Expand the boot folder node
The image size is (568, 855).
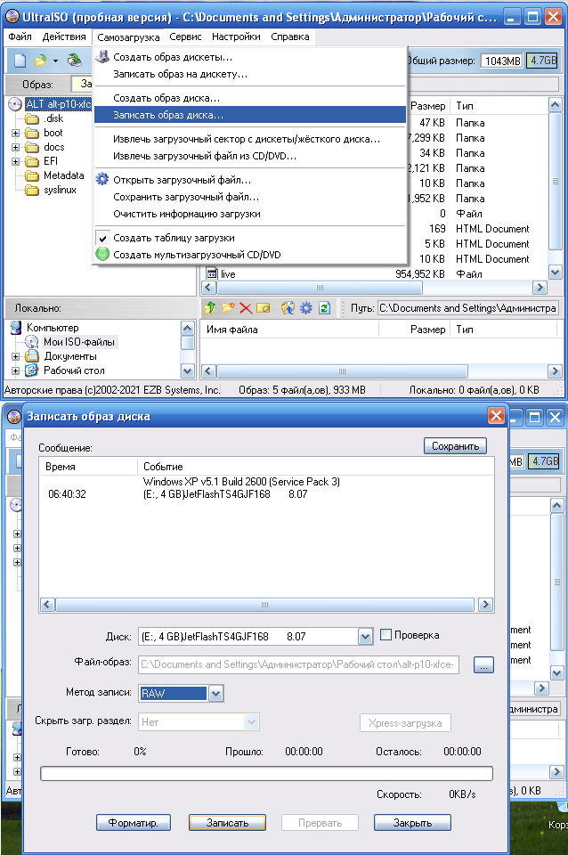[16, 133]
